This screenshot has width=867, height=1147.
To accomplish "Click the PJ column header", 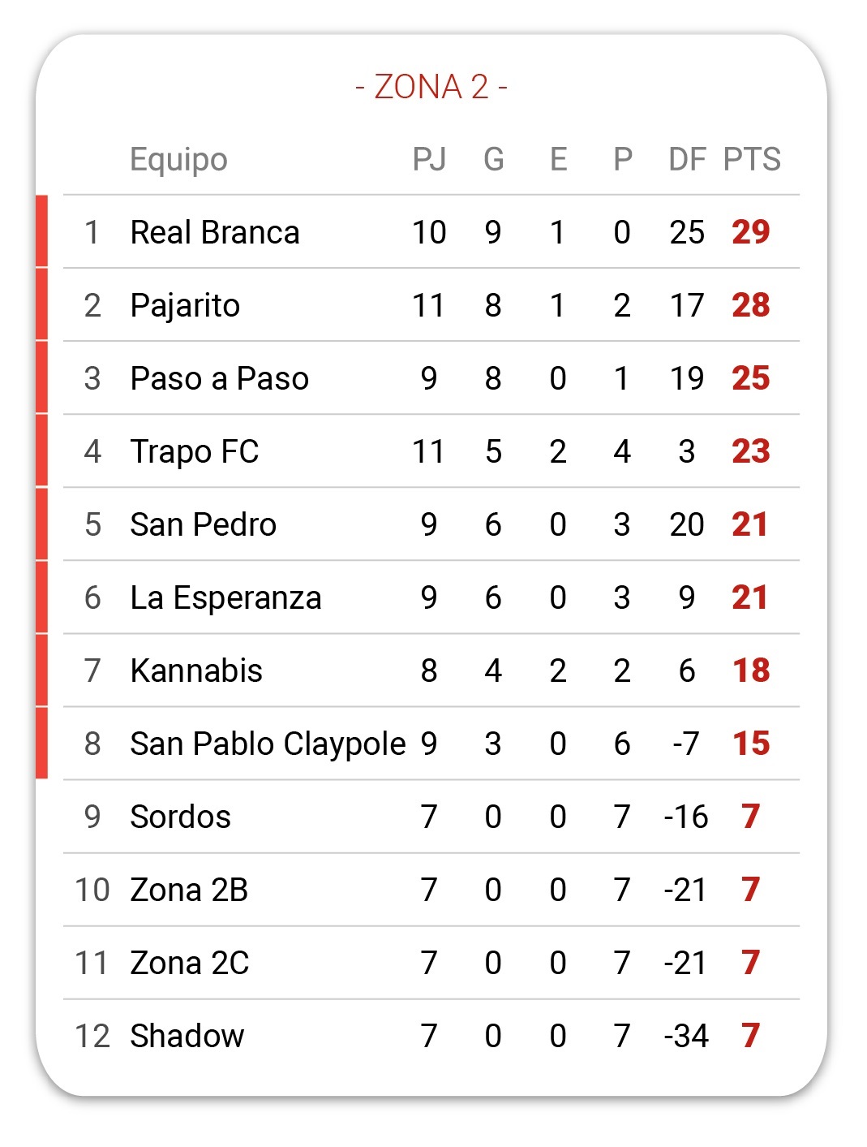I will [429, 159].
